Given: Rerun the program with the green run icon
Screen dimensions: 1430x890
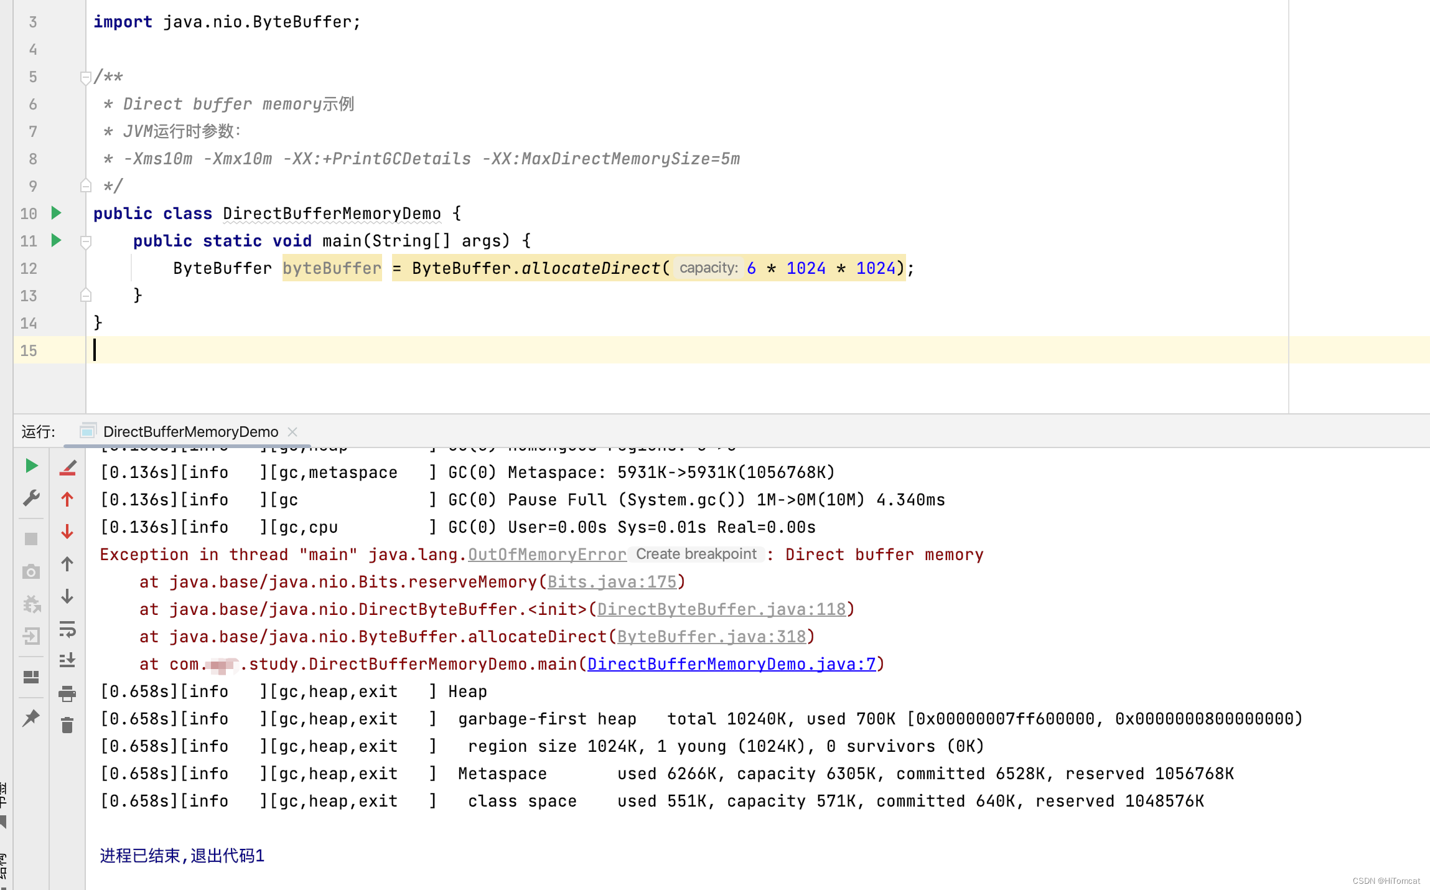Looking at the screenshot, I should [31, 466].
